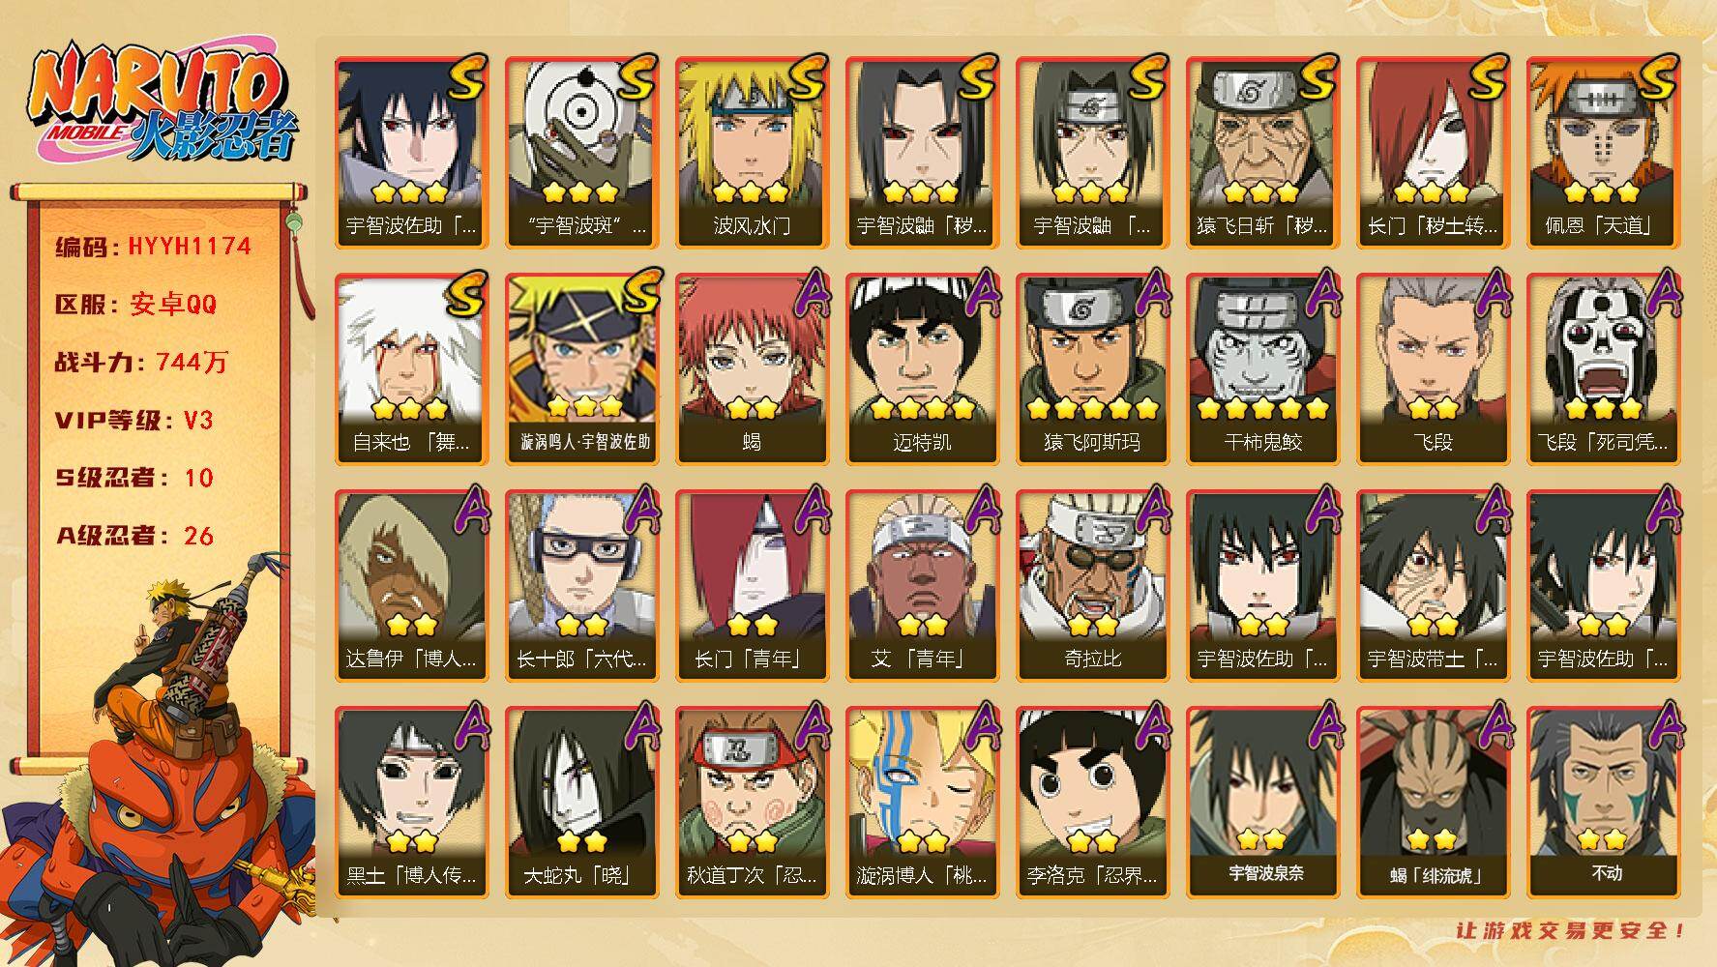Open the 奇拉比 character card
Viewport: 1717px width, 967px height.
click(x=1092, y=586)
